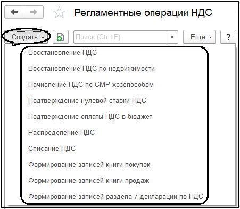Go back with the left arrow button

pos(14,12)
